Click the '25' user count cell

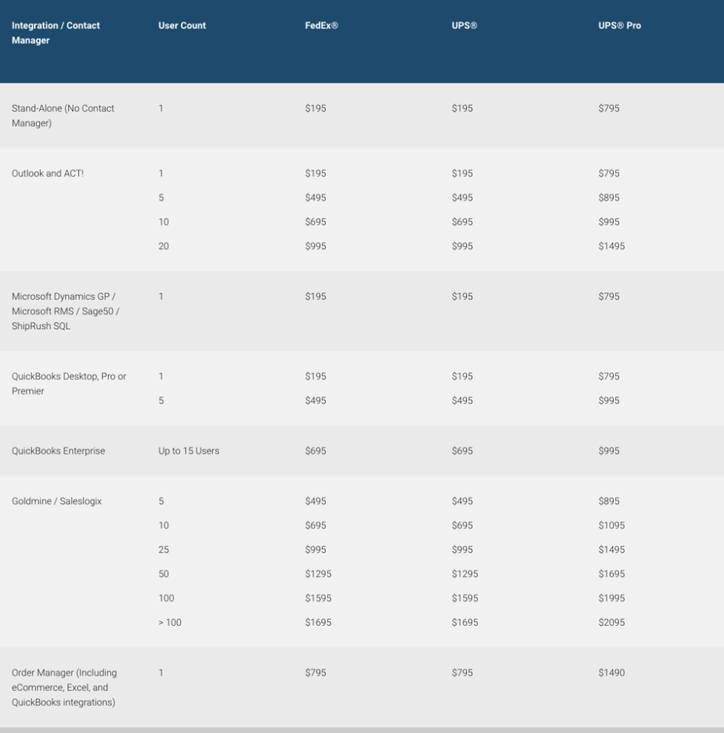[163, 550]
